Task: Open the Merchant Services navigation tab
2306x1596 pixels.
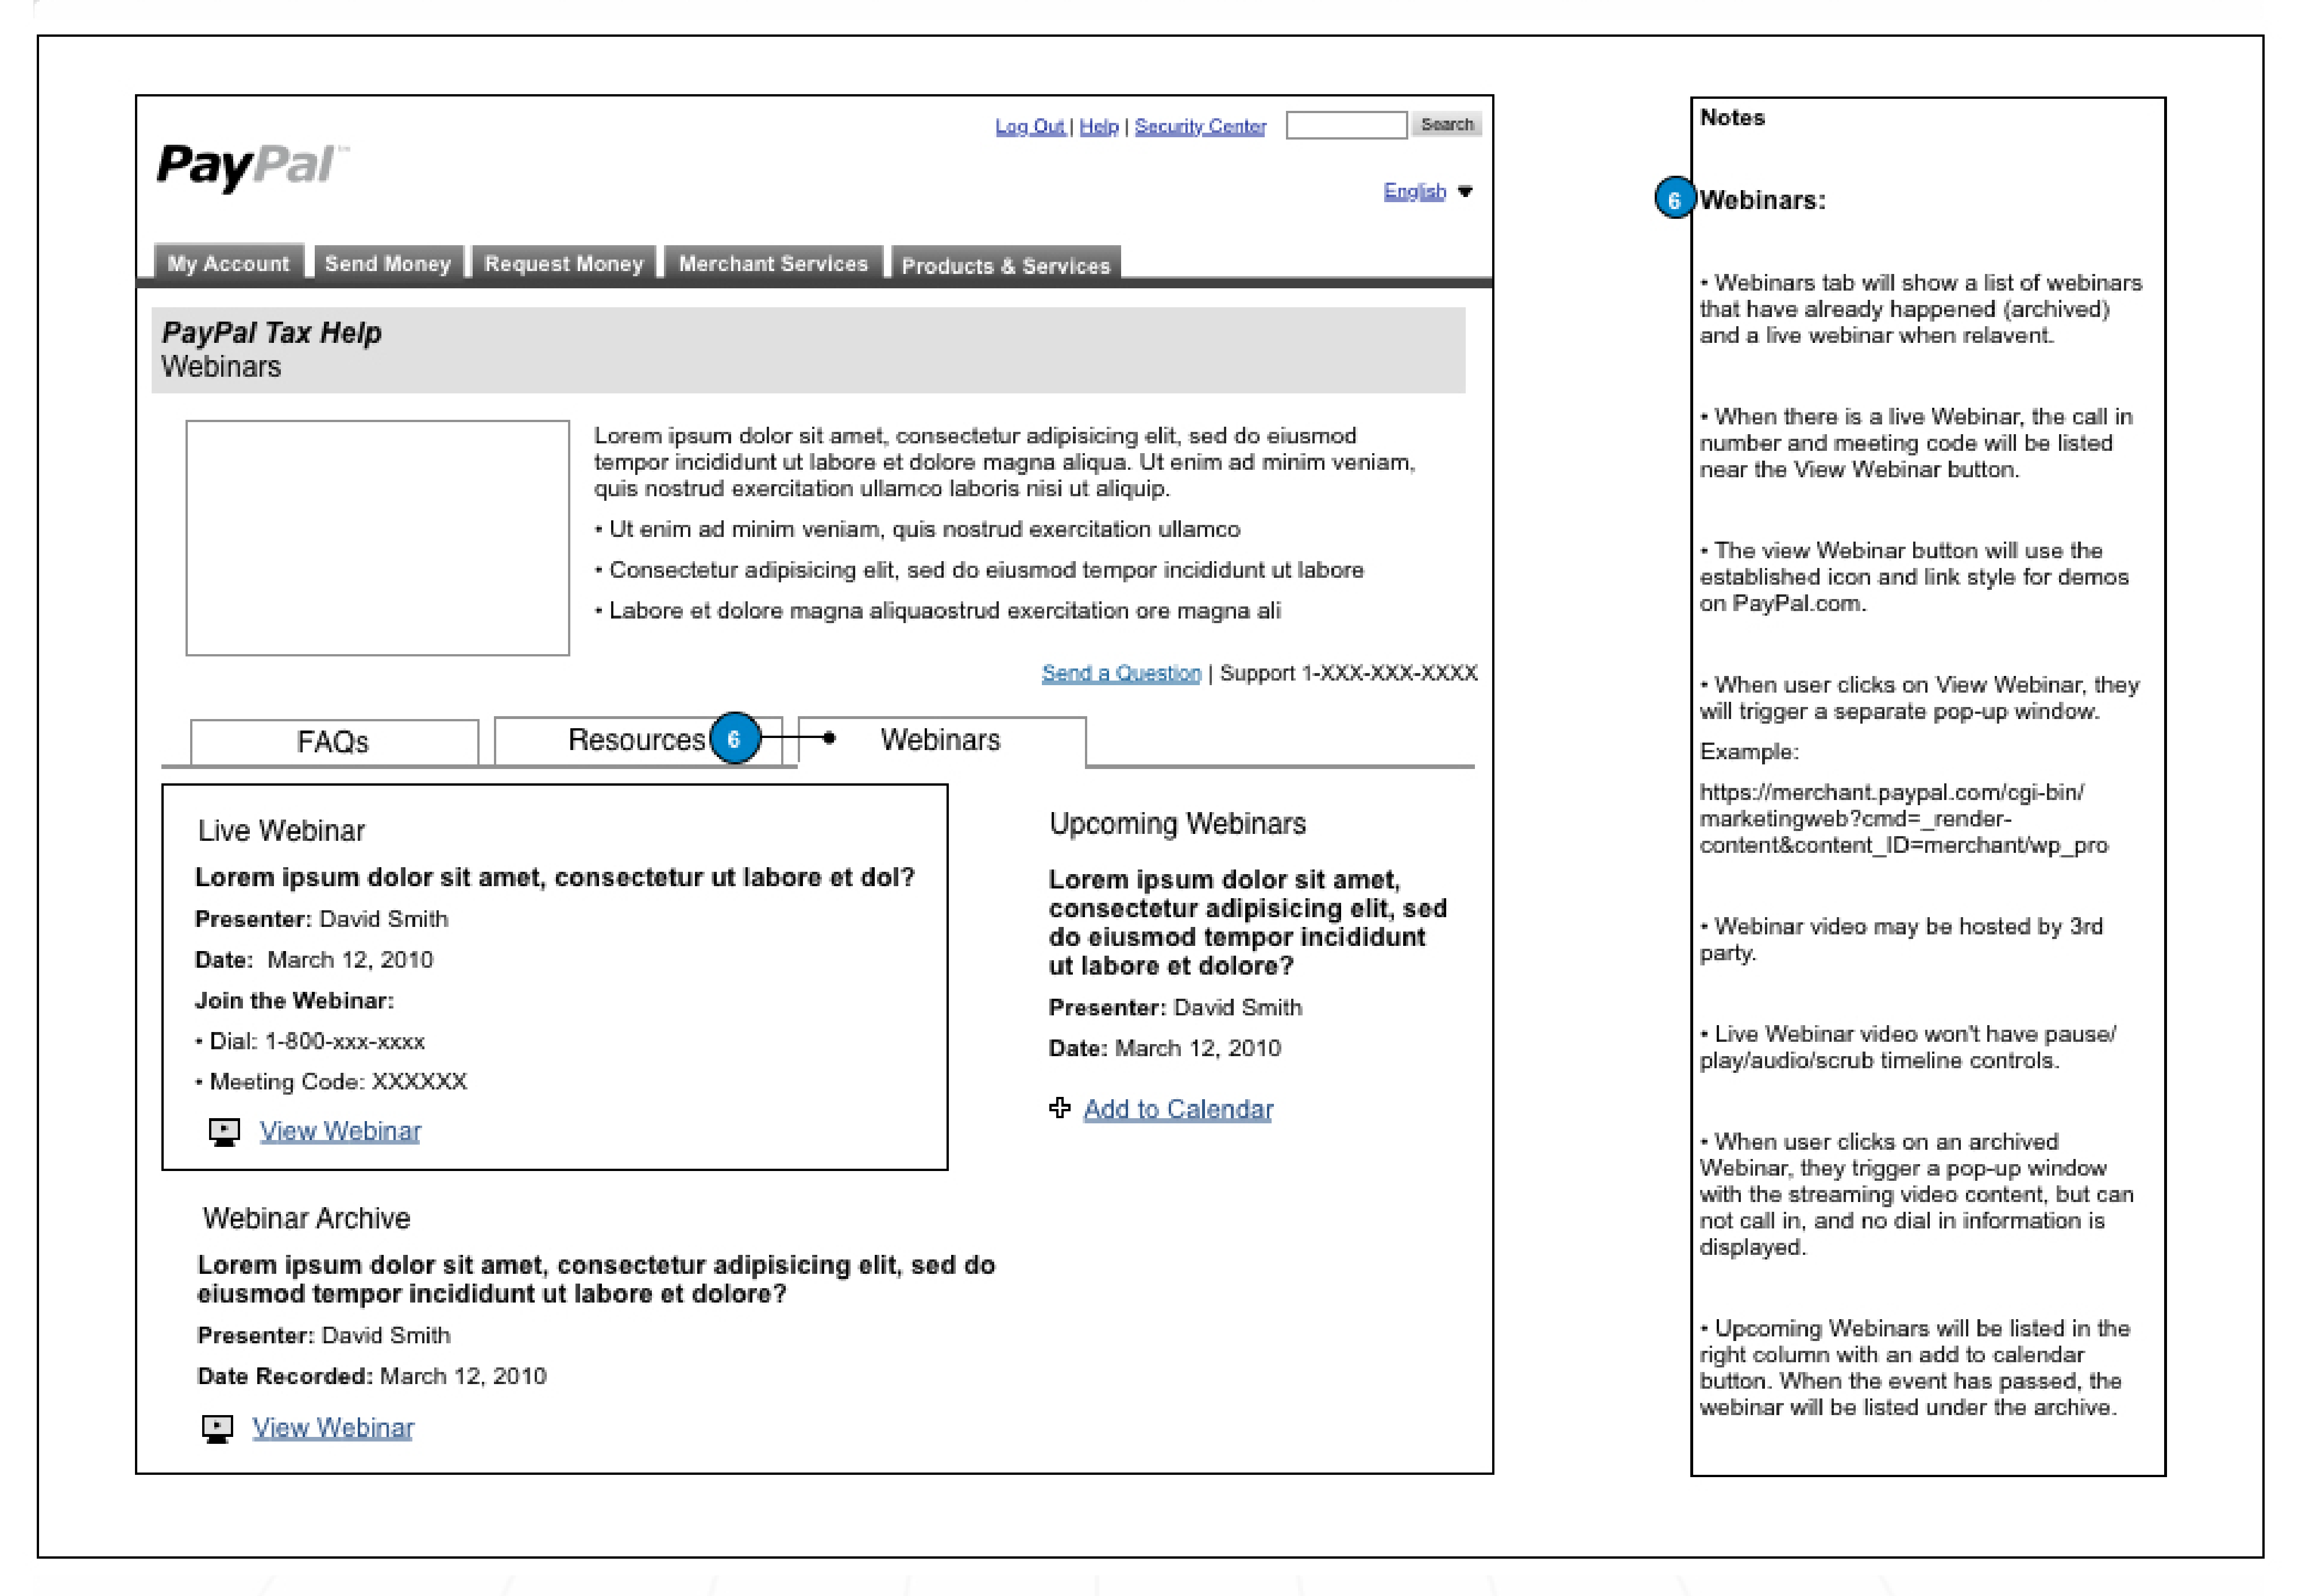Action: coord(772,263)
